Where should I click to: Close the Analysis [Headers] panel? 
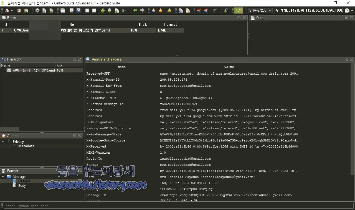click(x=352, y=59)
